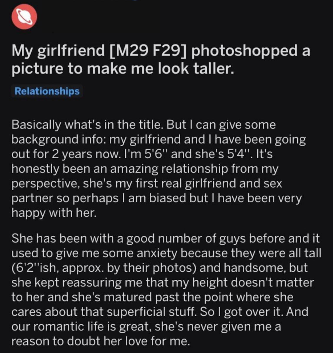Click the 'happy with her.' line
The height and width of the screenshot is (353, 333).
pyautogui.click(x=54, y=212)
